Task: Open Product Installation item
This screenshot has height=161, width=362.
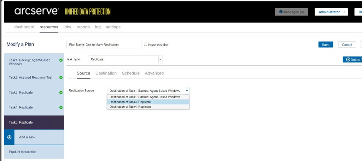Action: click(x=34, y=152)
